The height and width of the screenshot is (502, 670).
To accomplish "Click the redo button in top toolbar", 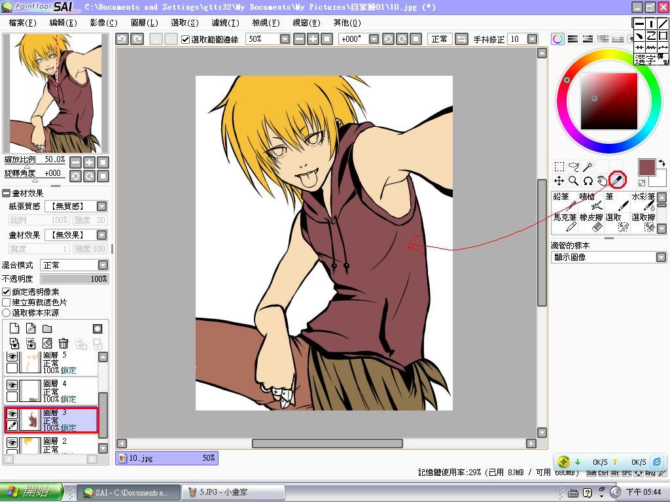I will tap(137, 39).
